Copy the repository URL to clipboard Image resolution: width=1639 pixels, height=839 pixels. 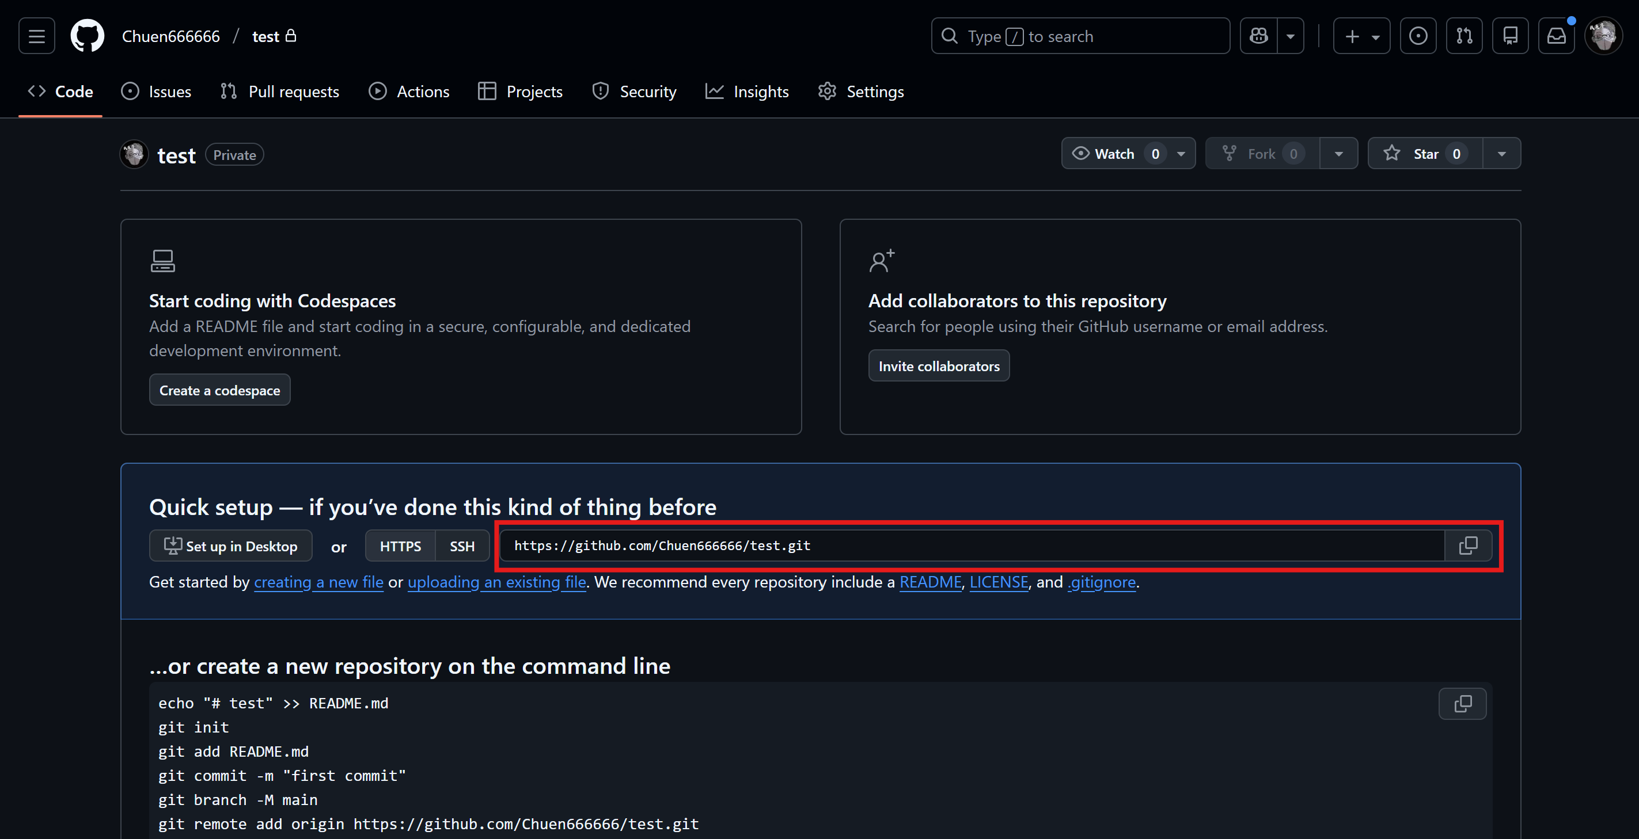[1468, 546]
